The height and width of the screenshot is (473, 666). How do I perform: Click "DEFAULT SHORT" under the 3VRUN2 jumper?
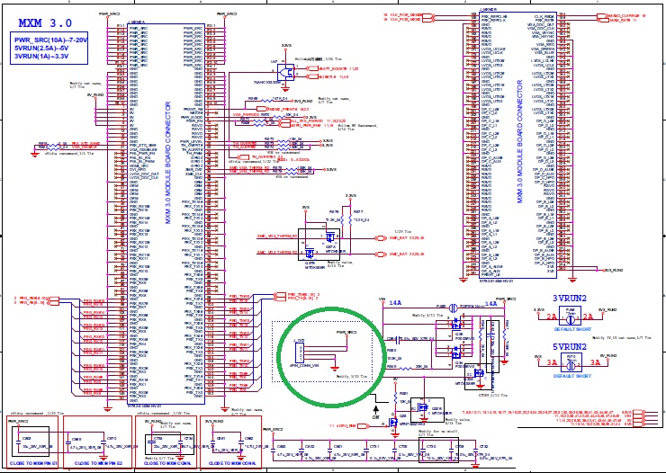pos(572,329)
